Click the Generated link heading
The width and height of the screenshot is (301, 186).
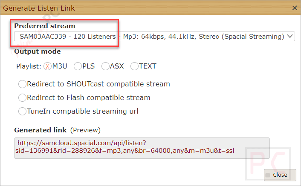[x=41, y=130]
